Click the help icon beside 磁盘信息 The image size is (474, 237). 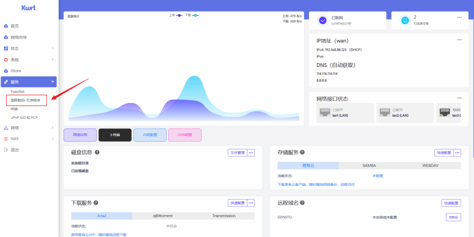click(x=97, y=153)
